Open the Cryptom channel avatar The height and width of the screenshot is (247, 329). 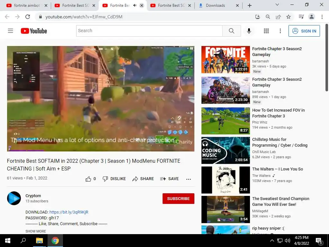[14, 198]
